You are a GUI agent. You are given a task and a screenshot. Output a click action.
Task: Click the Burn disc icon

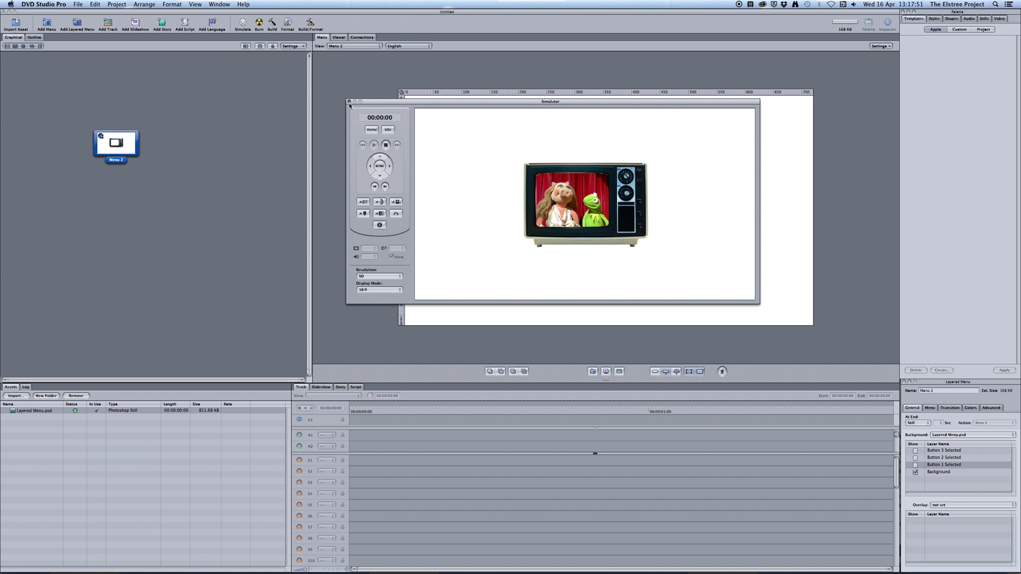click(x=259, y=22)
